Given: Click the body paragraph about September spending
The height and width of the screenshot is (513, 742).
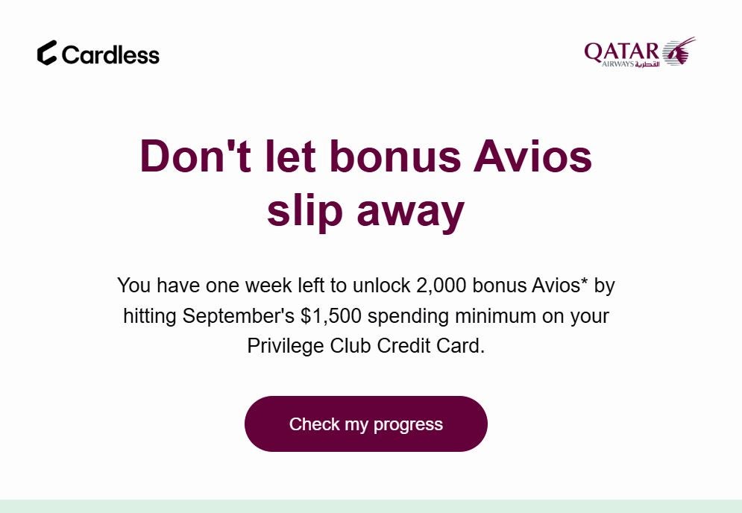Looking at the screenshot, I should pos(365,315).
